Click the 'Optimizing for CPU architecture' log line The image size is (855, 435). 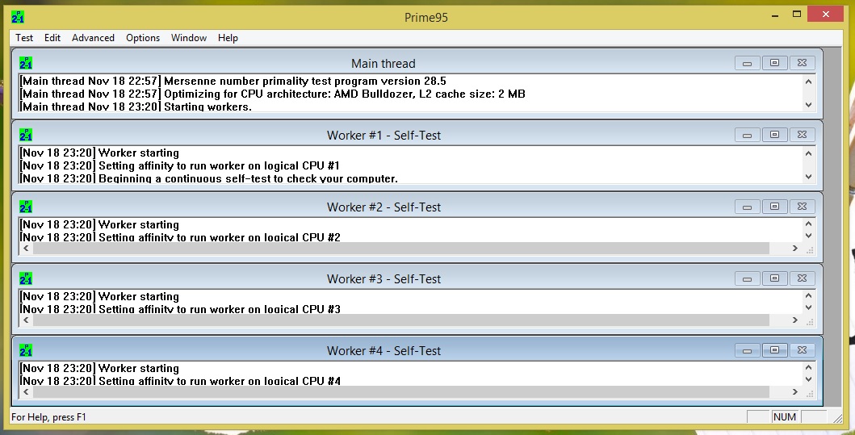(273, 94)
